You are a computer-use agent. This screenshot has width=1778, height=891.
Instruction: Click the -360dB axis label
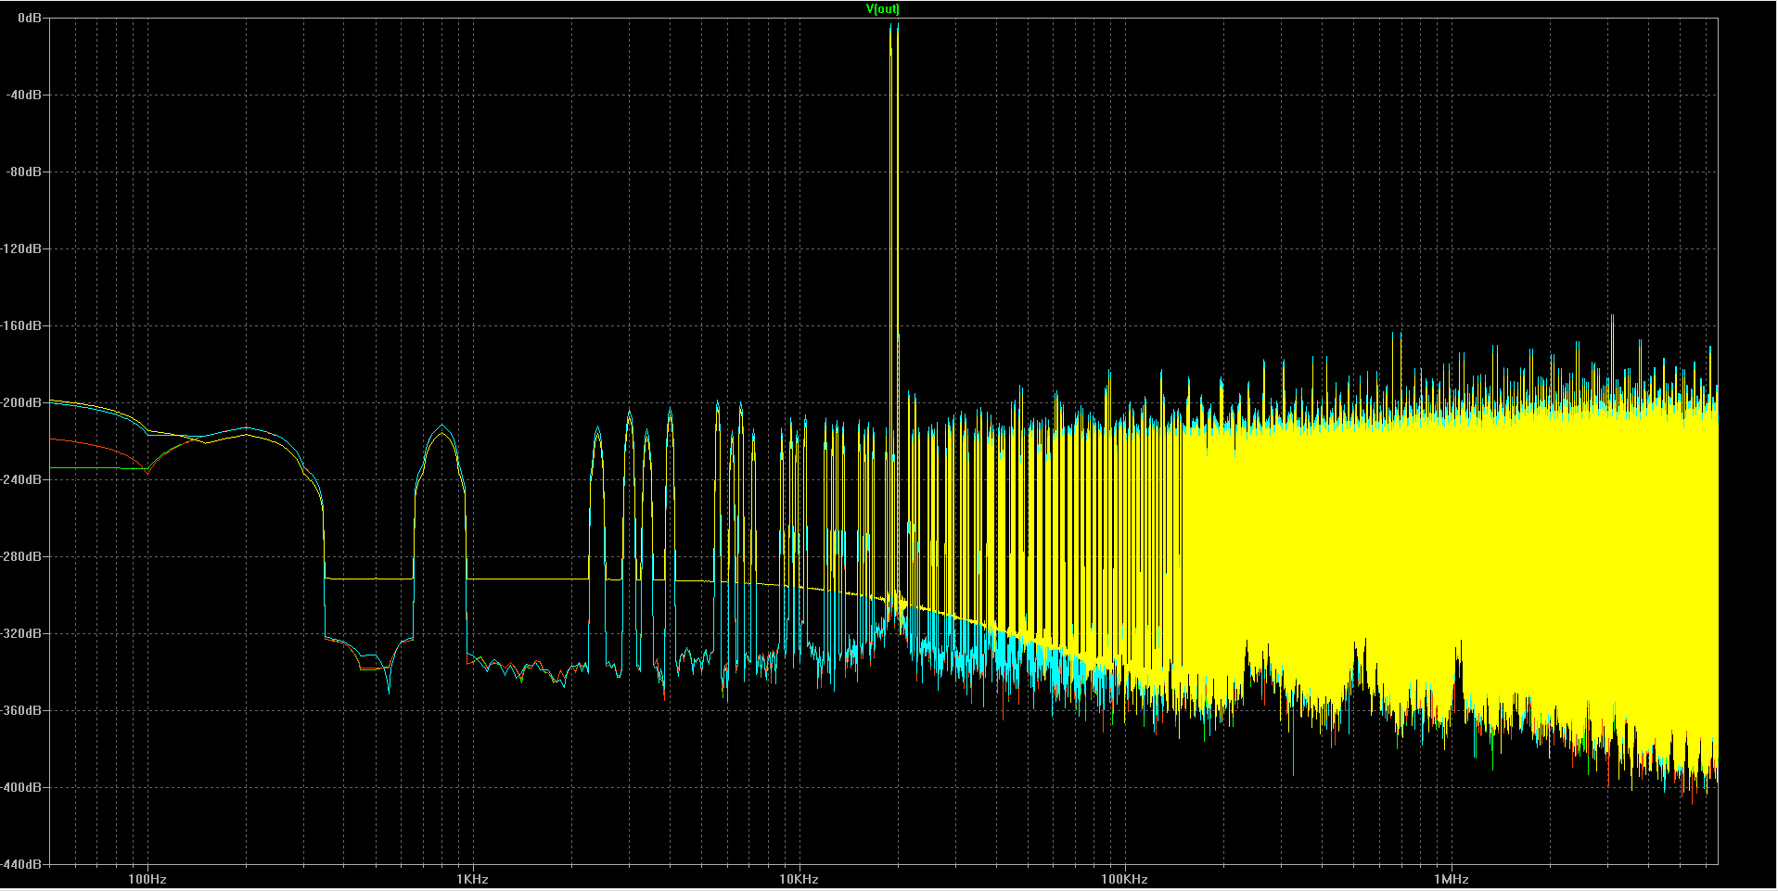tap(24, 710)
